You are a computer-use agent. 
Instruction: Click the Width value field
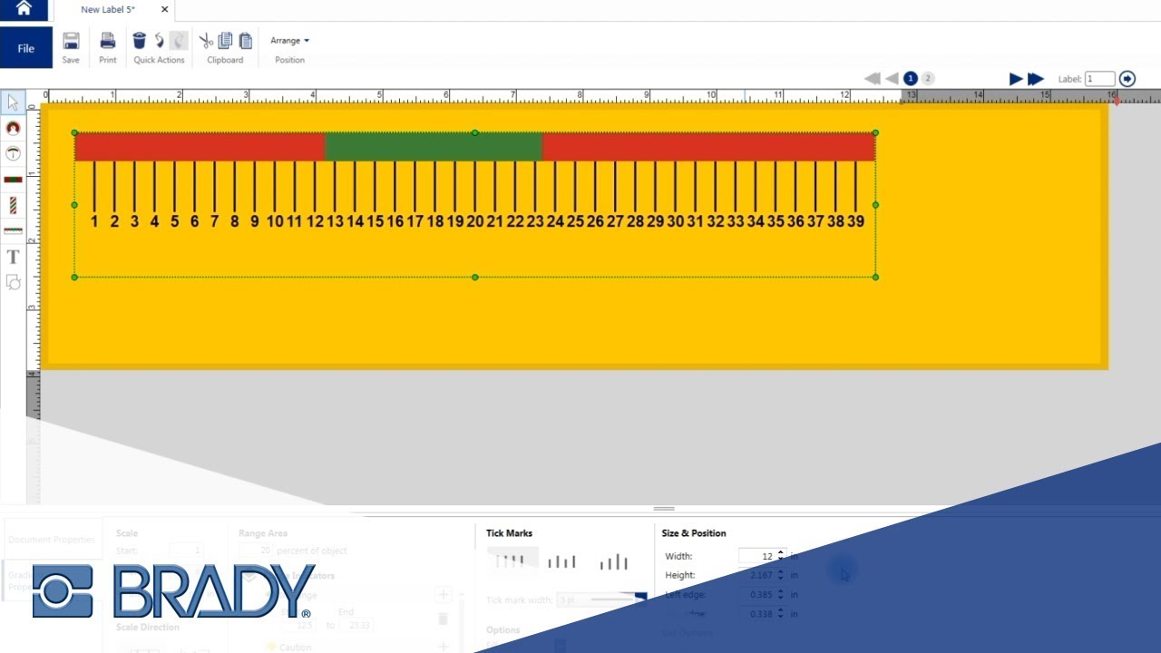coord(757,556)
